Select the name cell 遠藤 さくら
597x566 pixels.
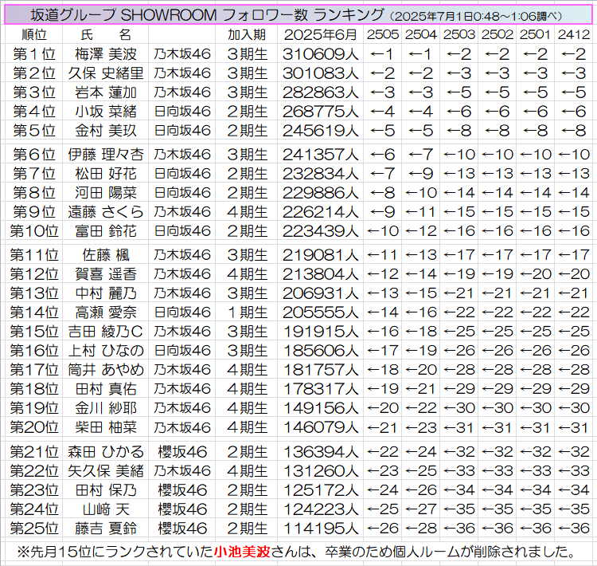click(106, 212)
